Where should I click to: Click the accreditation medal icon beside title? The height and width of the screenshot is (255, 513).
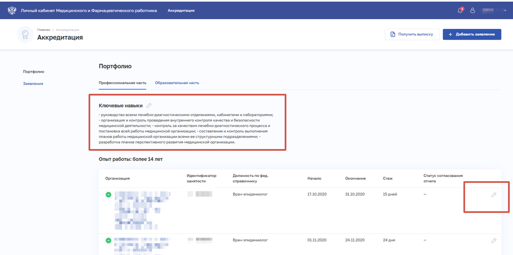(x=25, y=34)
